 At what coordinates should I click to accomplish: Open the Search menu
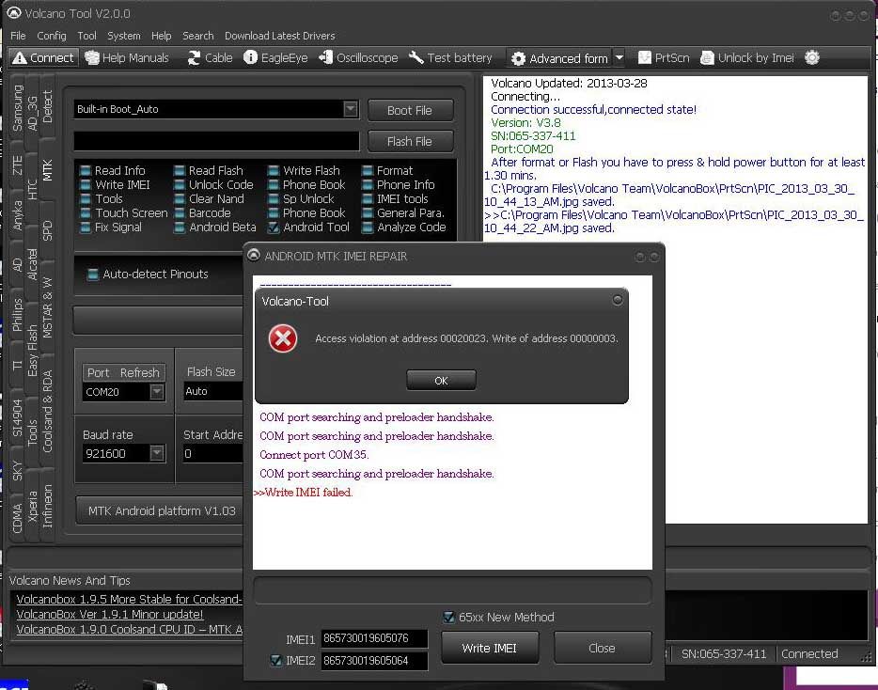click(198, 36)
